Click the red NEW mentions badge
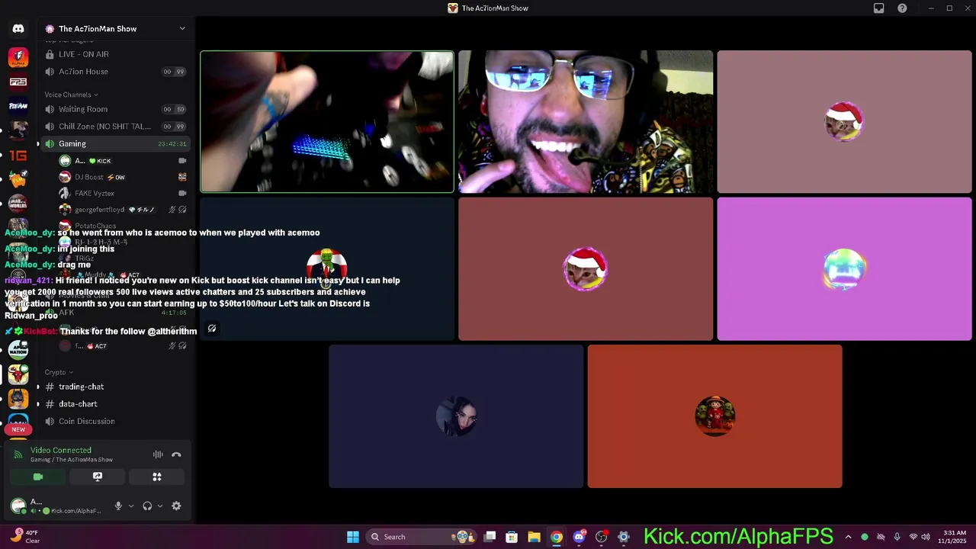The width and height of the screenshot is (976, 549). coord(18,429)
